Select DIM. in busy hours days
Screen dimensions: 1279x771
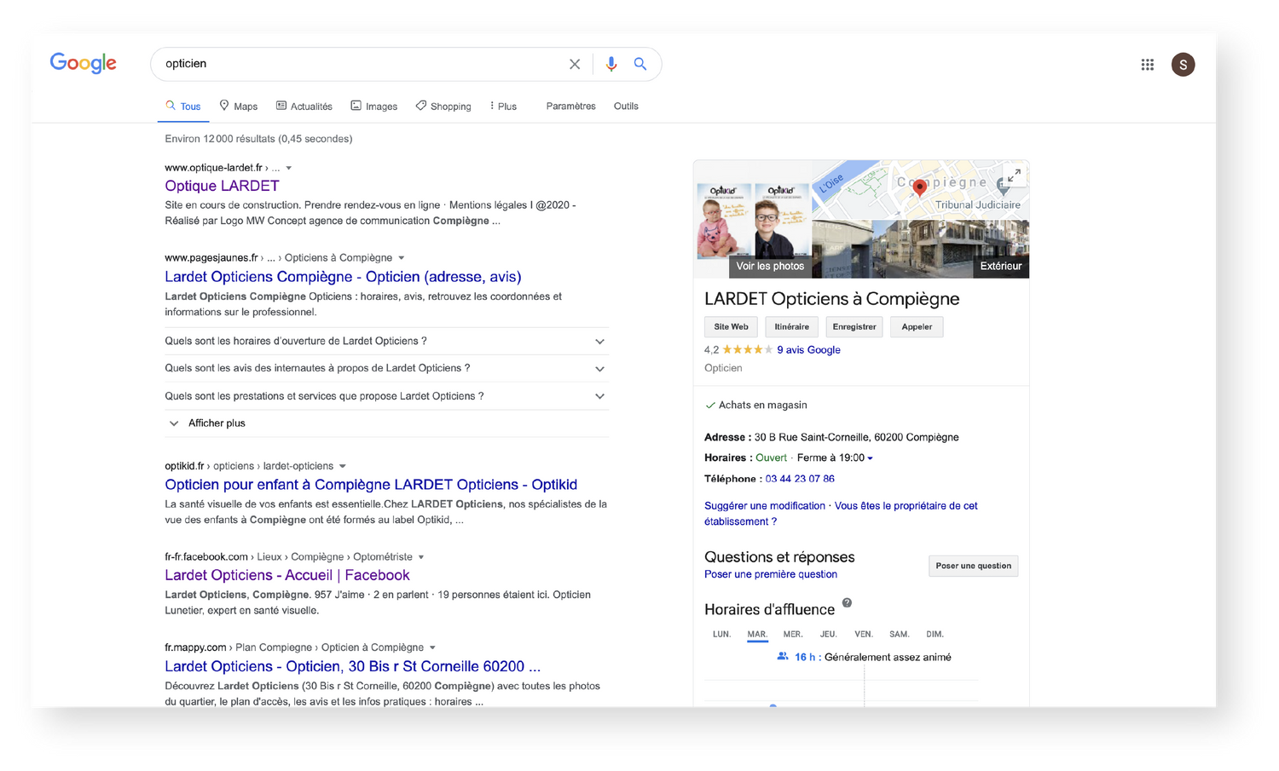coord(935,635)
